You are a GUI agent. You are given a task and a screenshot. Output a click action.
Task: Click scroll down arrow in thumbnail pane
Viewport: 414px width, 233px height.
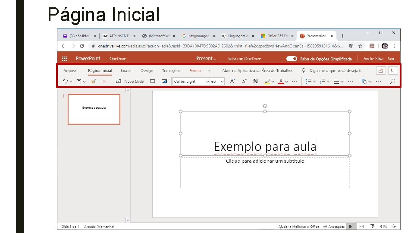pyautogui.click(x=128, y=220)
